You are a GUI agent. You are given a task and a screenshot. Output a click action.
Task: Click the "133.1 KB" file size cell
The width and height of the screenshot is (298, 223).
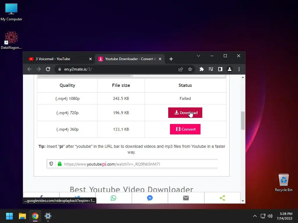121,129
